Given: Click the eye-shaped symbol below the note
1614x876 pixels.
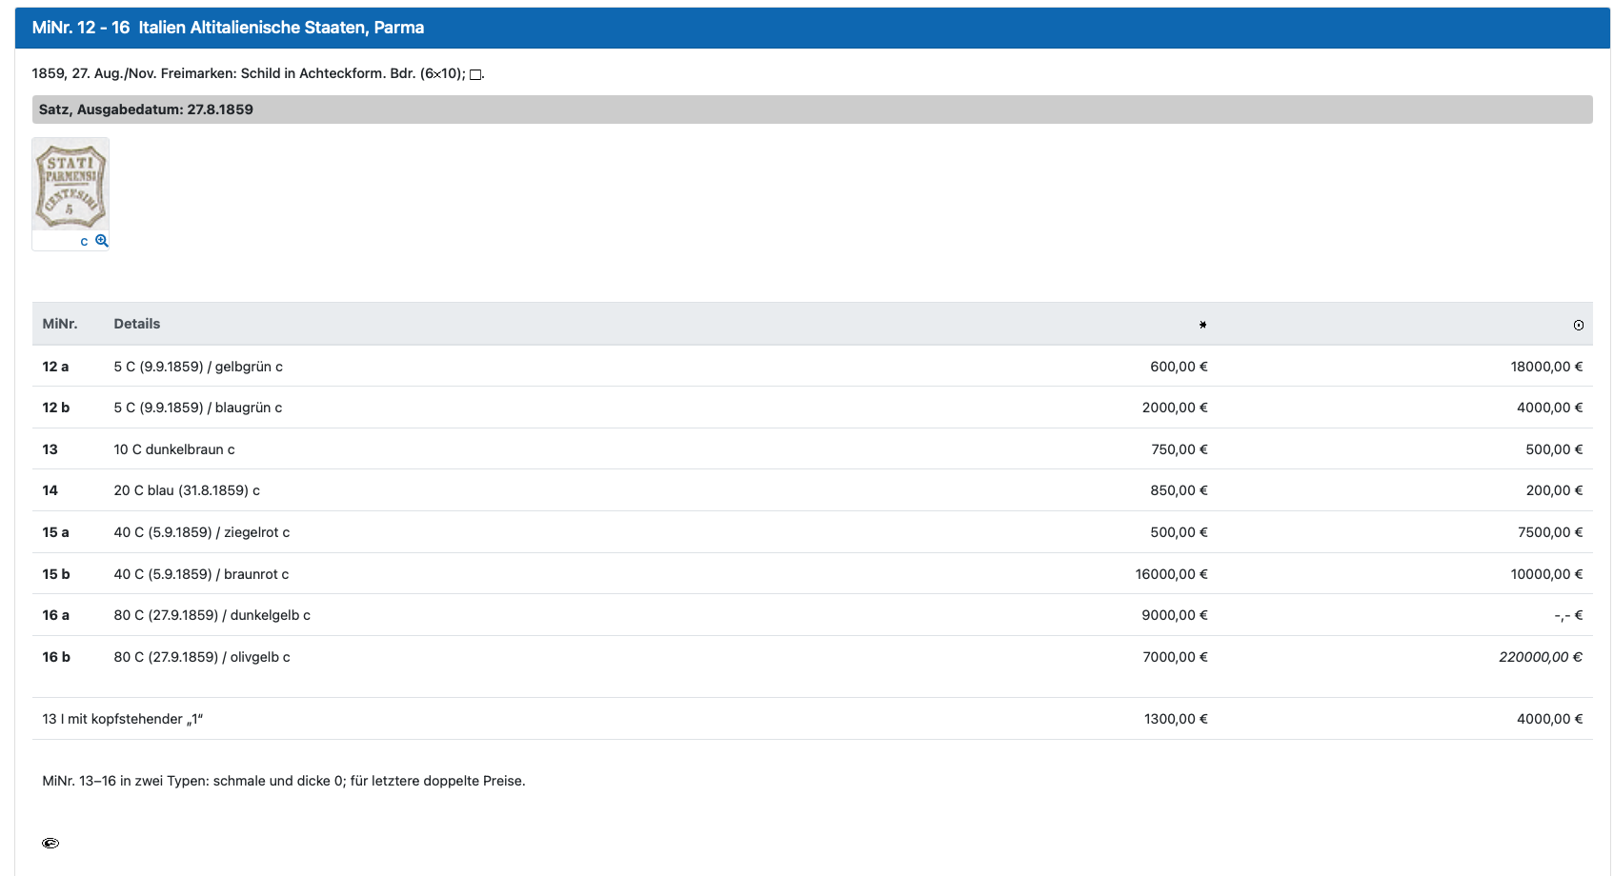Looking at the screenshot, I should (x=50, y=843).
